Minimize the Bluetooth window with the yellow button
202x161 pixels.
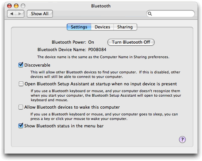pyautogui.click(x=17, y=6)
